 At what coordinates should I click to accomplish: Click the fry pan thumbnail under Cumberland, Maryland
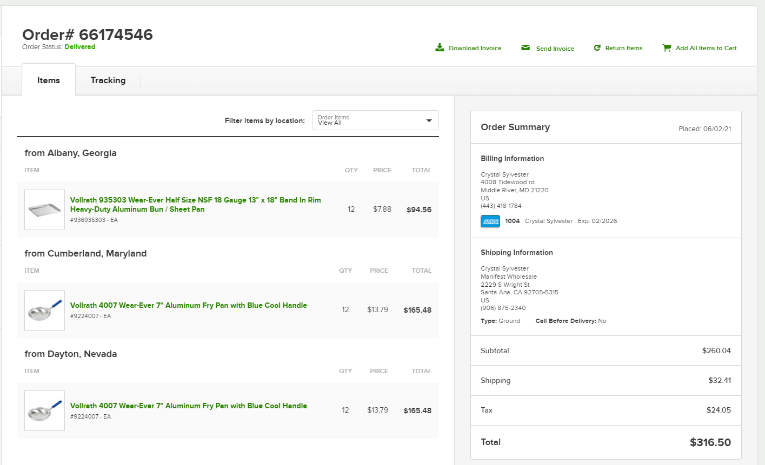click(45, 310)
